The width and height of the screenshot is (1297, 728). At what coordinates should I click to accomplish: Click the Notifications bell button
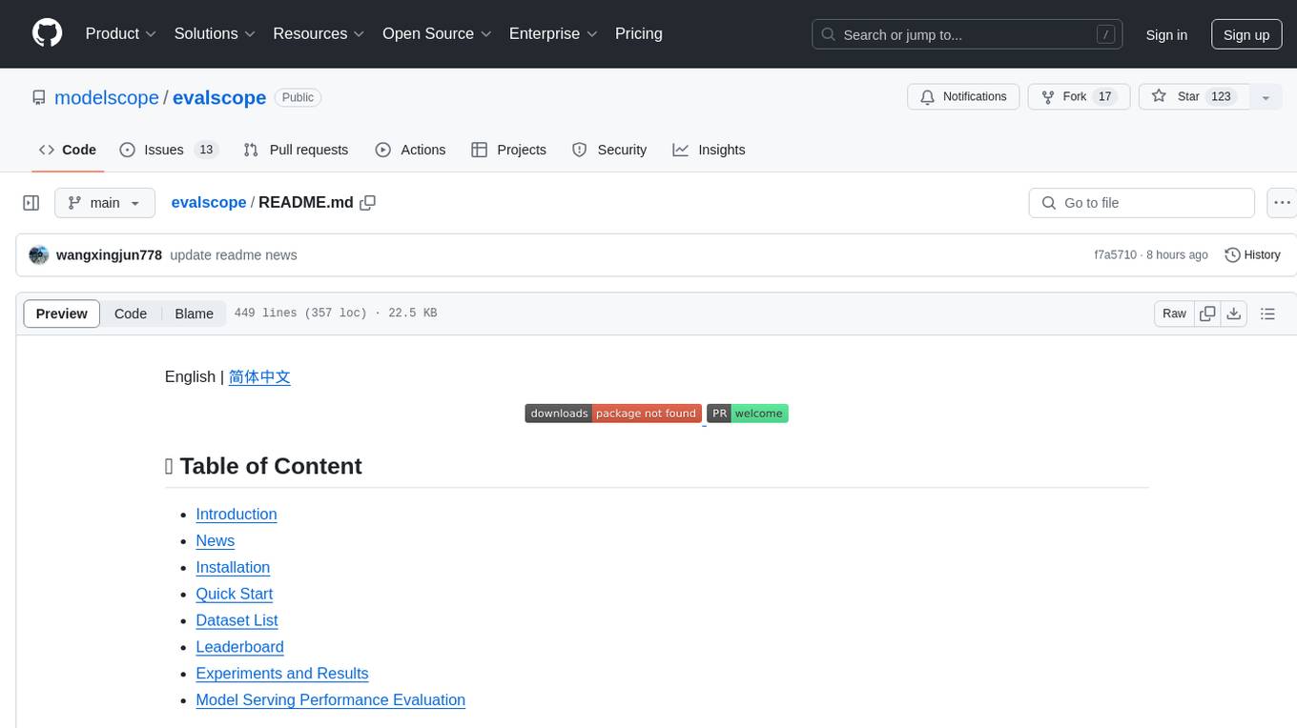point(963,96)
